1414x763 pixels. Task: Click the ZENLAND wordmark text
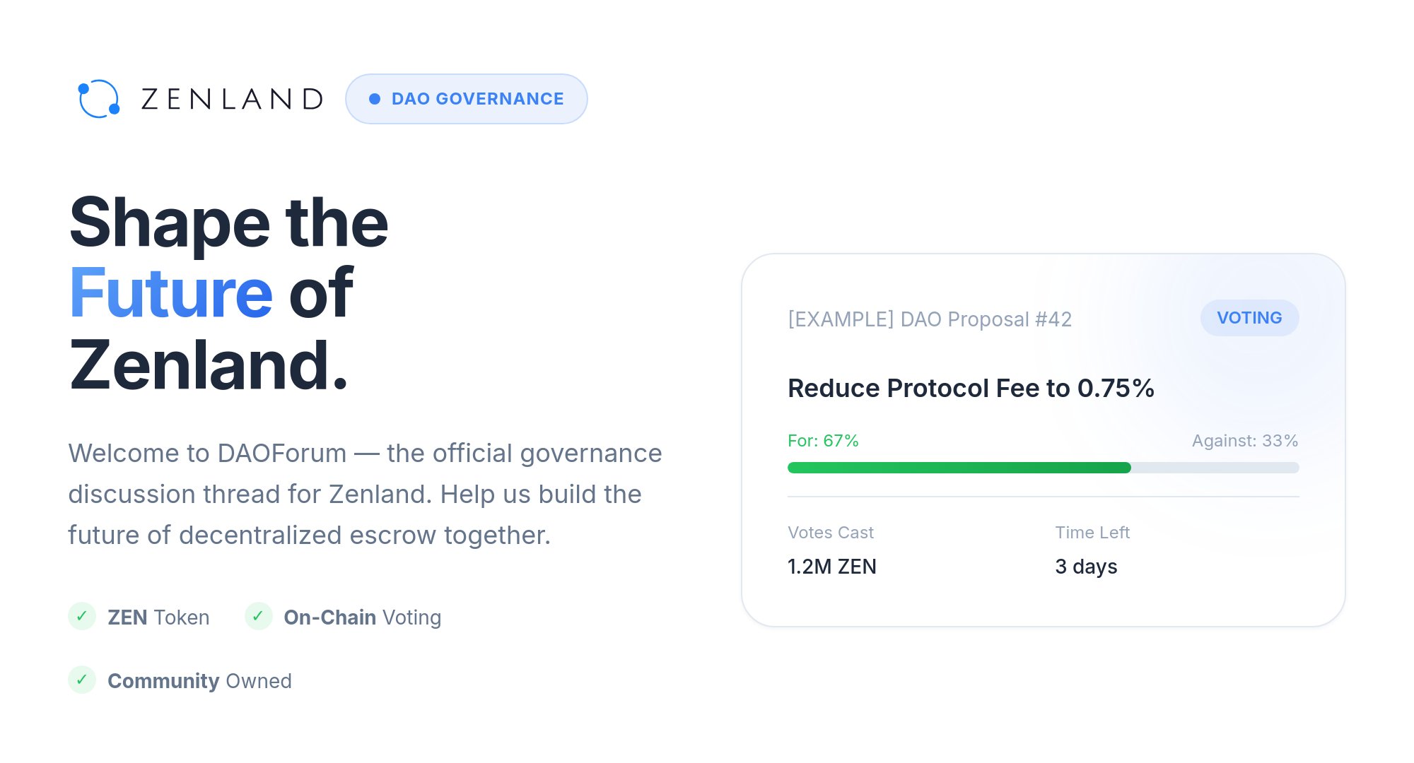tap(233, 99)
